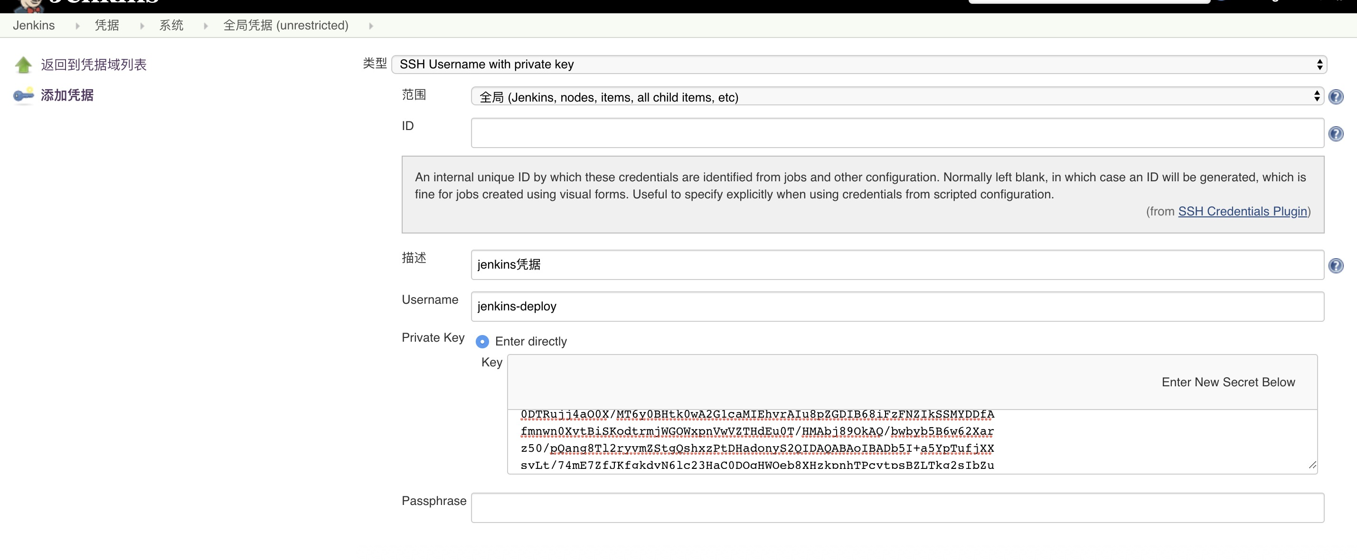
Task: Expand menu arrow after 全局凭据 breadcrumb
Action: click(371, 26)
